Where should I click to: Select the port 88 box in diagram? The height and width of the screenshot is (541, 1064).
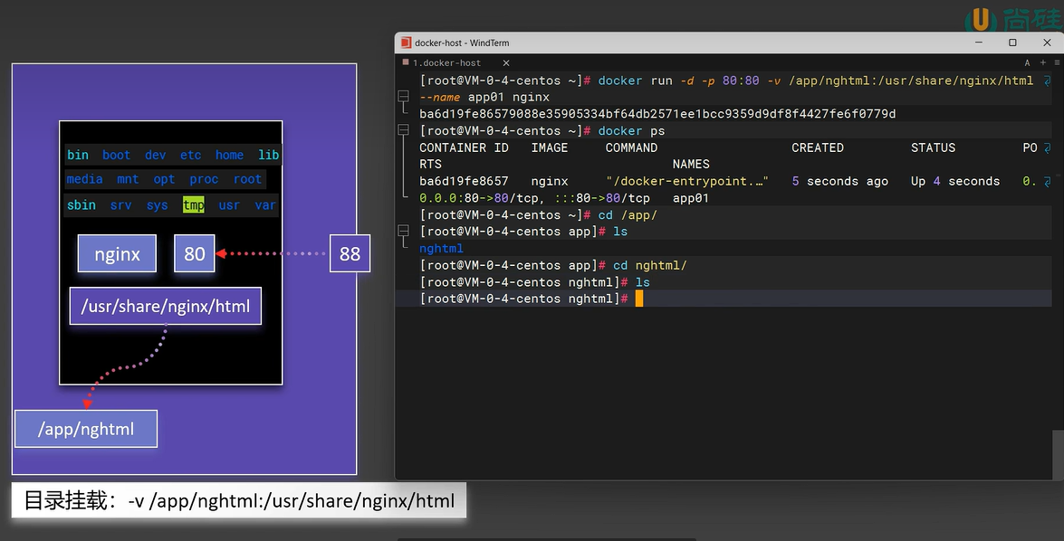350,253
